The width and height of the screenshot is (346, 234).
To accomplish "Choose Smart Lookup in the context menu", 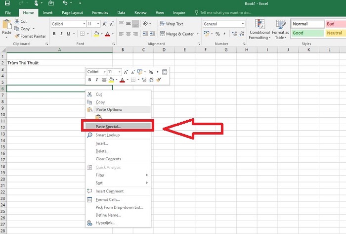I will (x=118, y=135).
